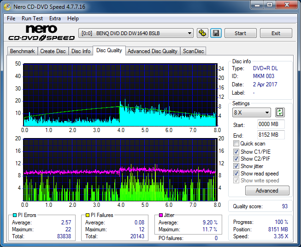Click the disc type DVD+R DL
Screen dimensions: 301x247
266,68
